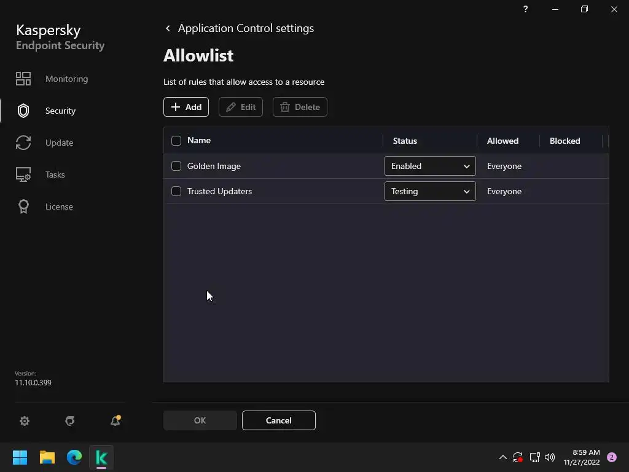
Task: Show hidden system tray icons
Action: [502, 457]
